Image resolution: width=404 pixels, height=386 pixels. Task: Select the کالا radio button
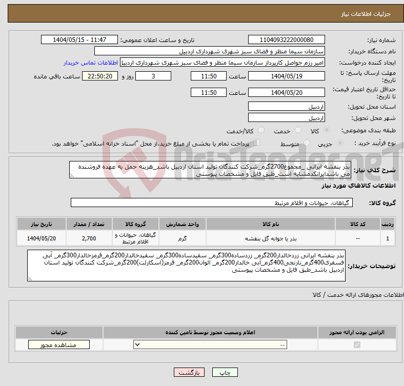click(327, 130)
